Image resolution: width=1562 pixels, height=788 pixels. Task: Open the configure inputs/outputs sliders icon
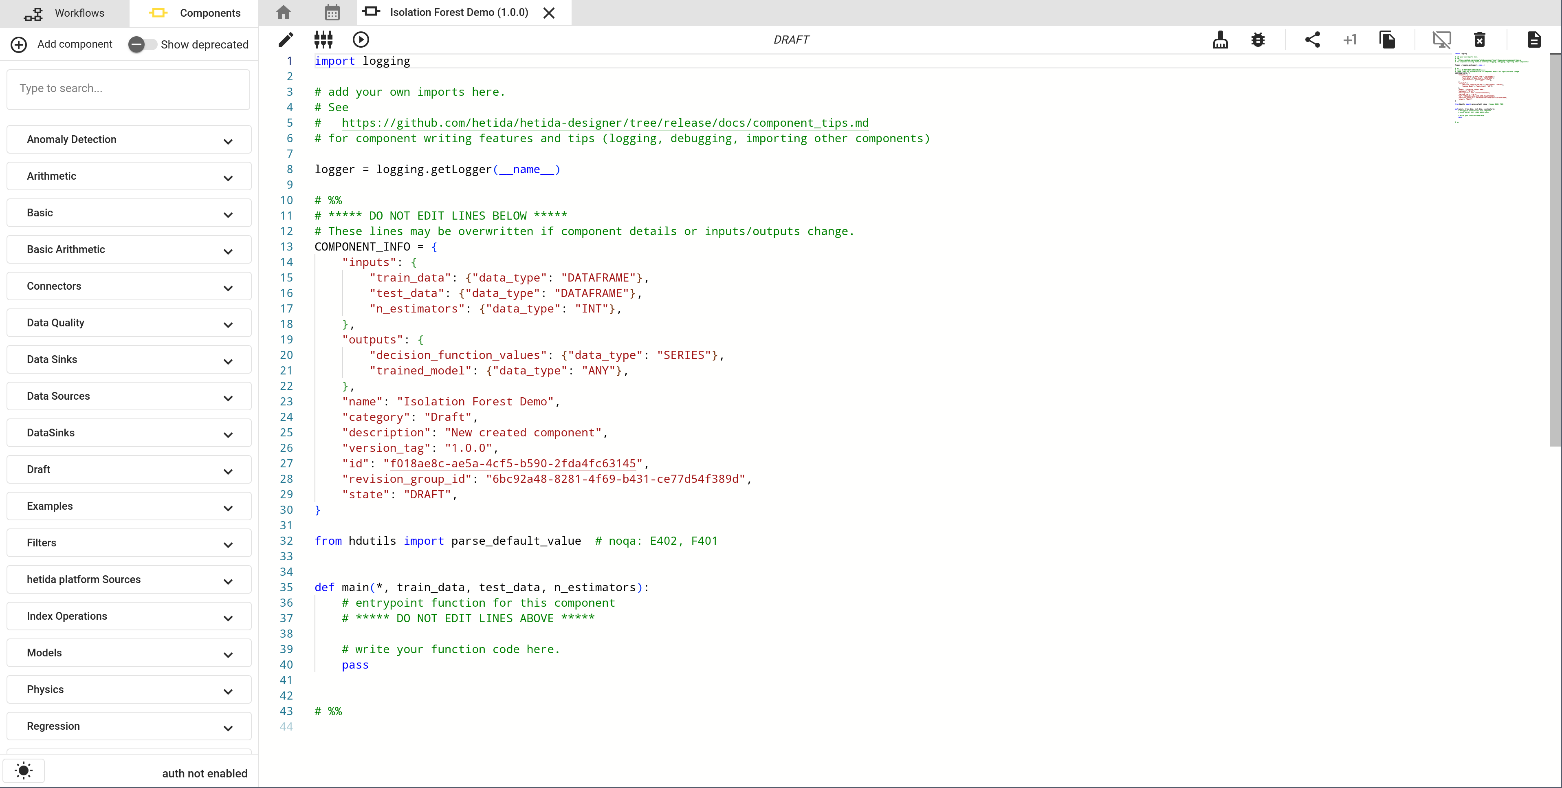(x=323, y=40)
